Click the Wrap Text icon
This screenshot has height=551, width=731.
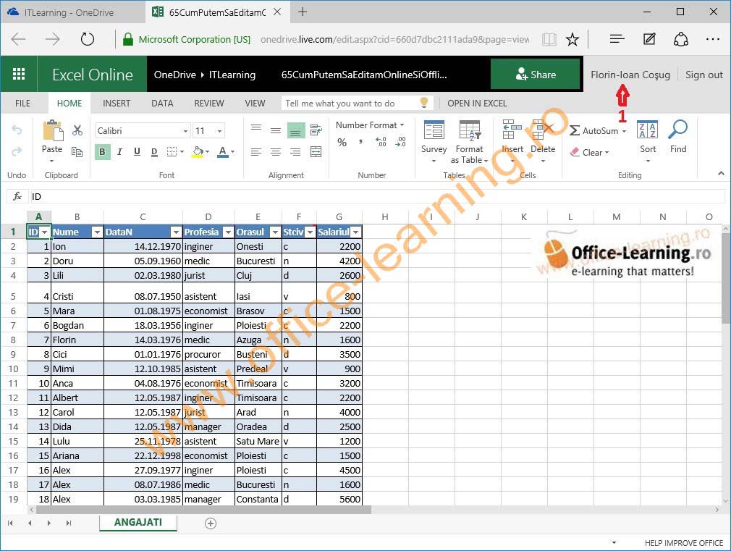(316, 130)
